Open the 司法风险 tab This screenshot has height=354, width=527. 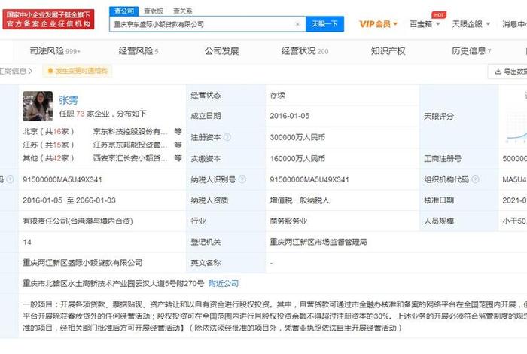(x=55, y=51)
